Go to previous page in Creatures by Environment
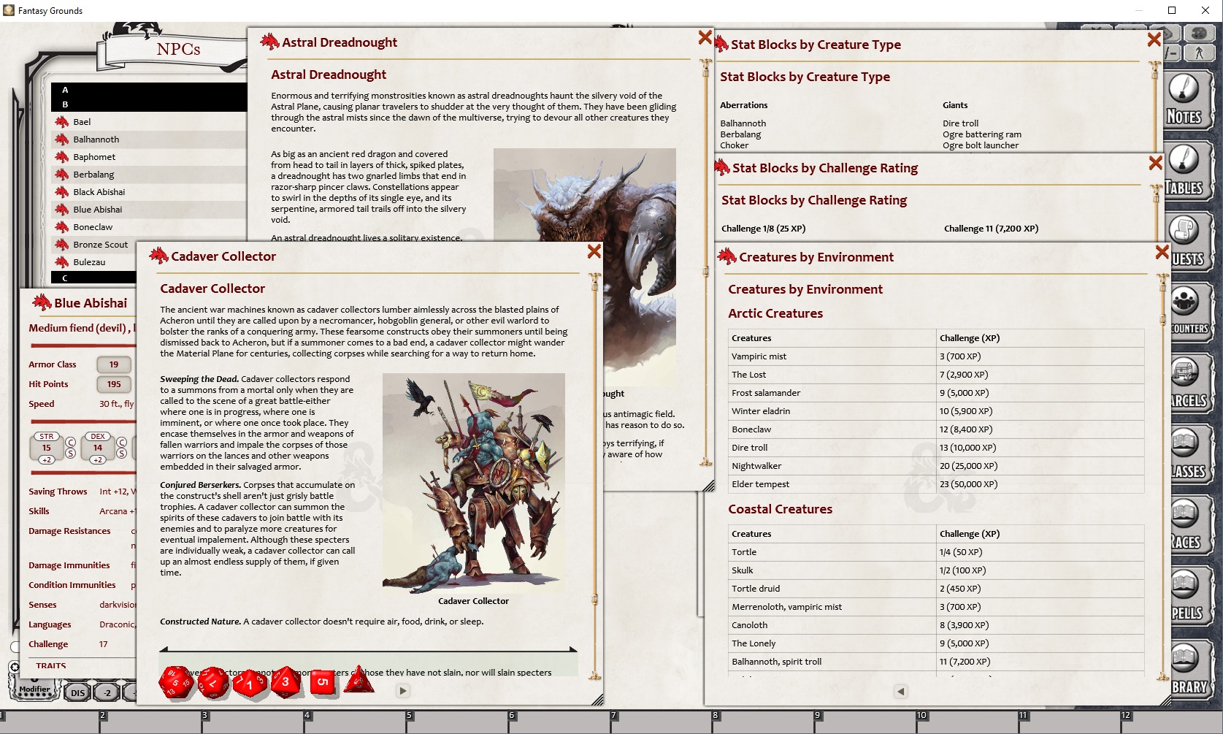Image resolution: width=1223 pixels, height=734 pixels. pos(901,691)
